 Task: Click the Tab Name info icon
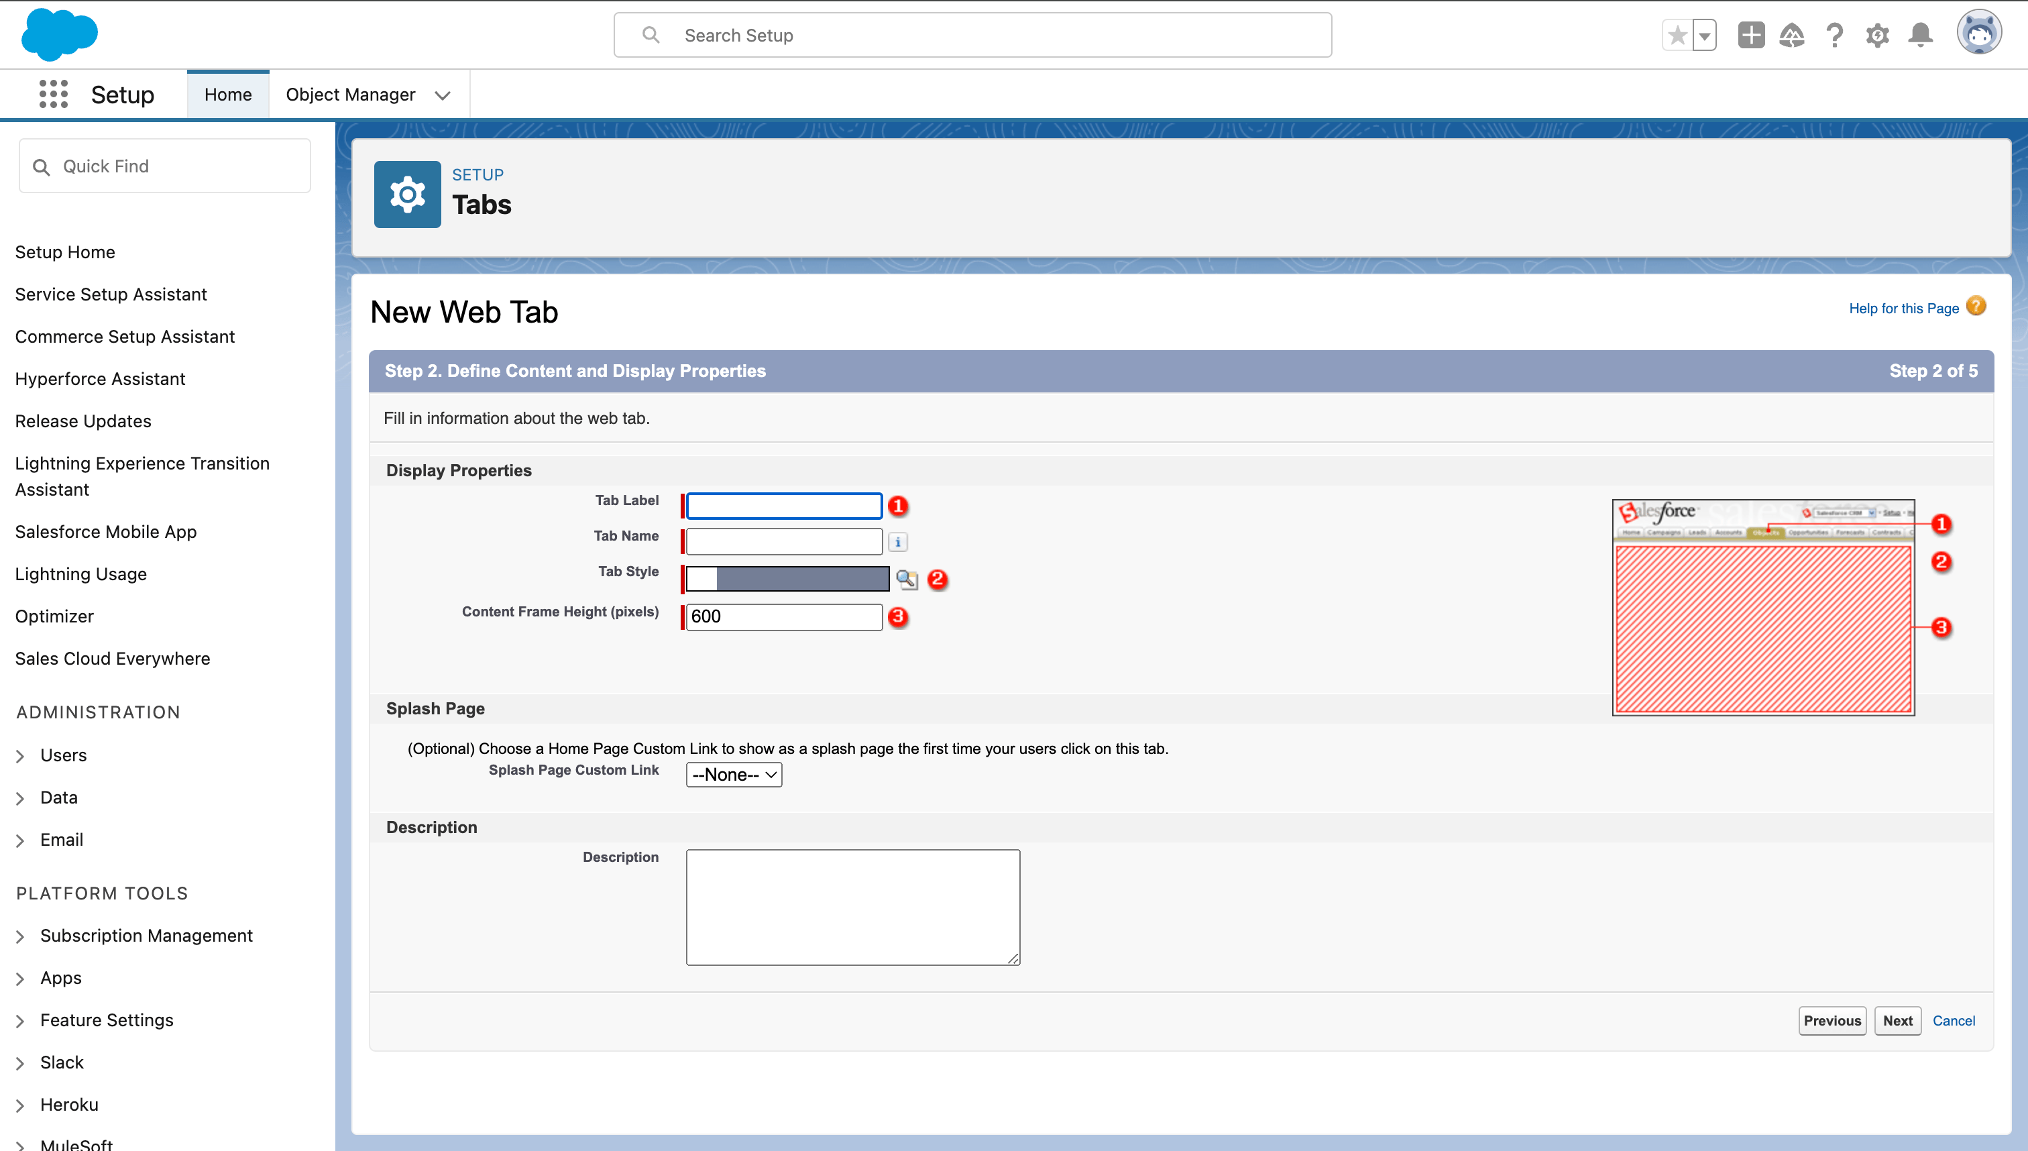[898, 542]
